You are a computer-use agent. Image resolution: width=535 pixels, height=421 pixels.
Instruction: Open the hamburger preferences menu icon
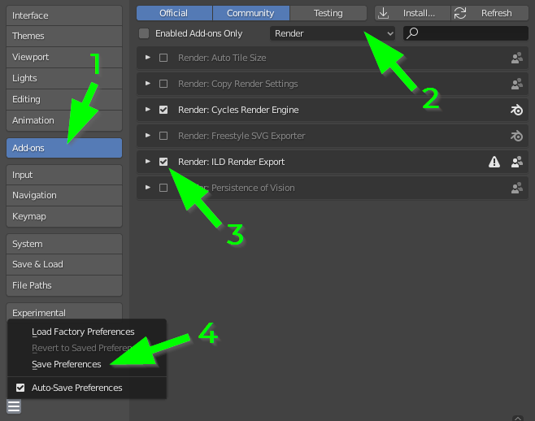pos(14,406)
